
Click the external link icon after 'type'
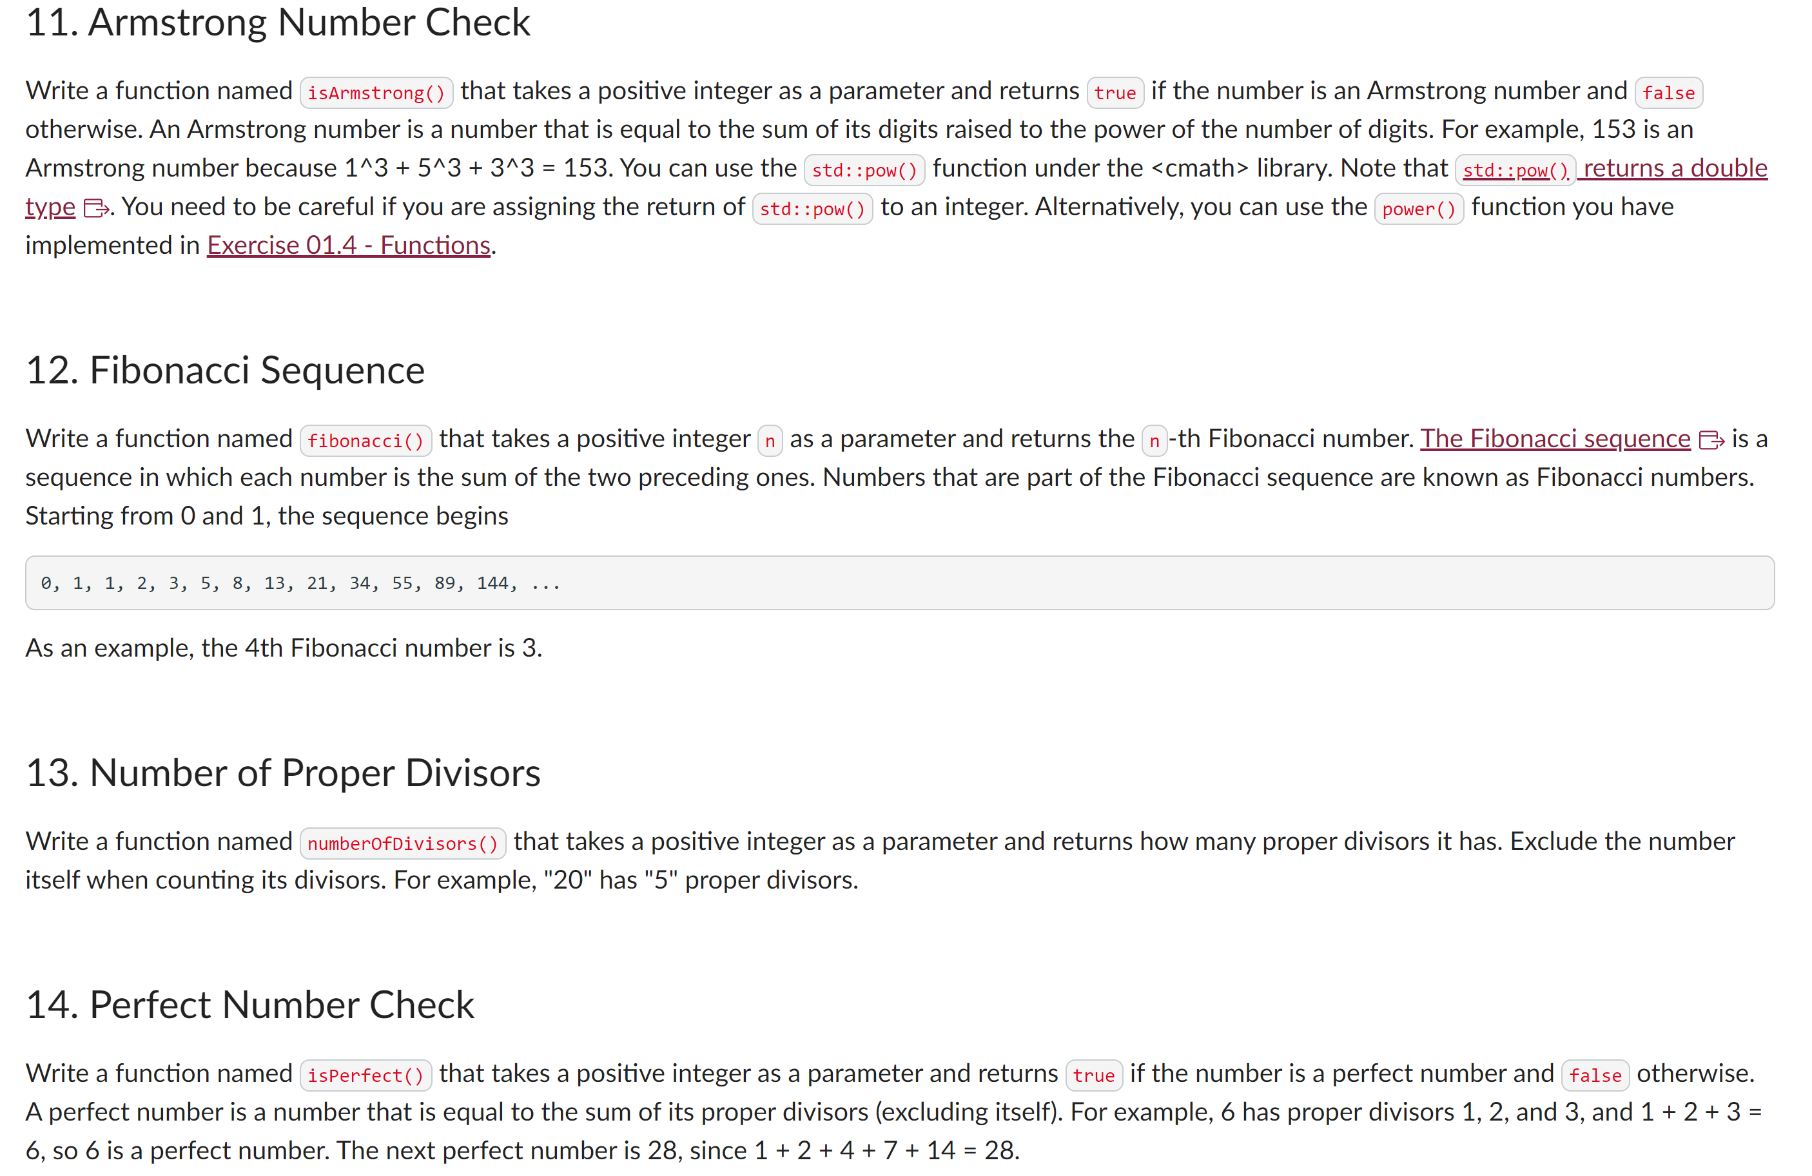pyautogui.click(x=96, y=207)
